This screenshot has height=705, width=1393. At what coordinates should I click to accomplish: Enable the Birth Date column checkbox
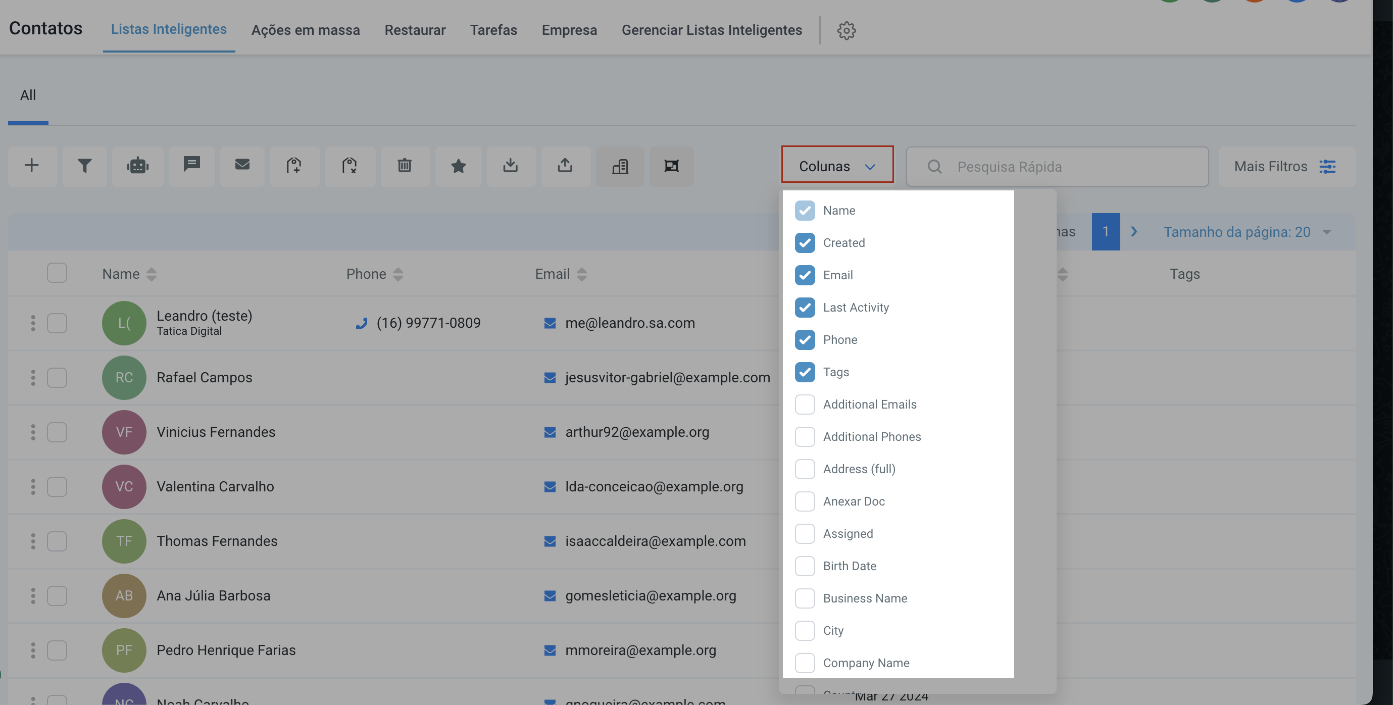805,566
